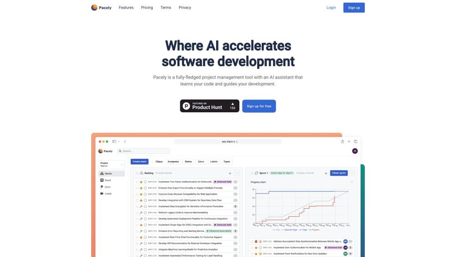
Task: Toggle the Backlog select-all checkbox
Action: point(137,173)
